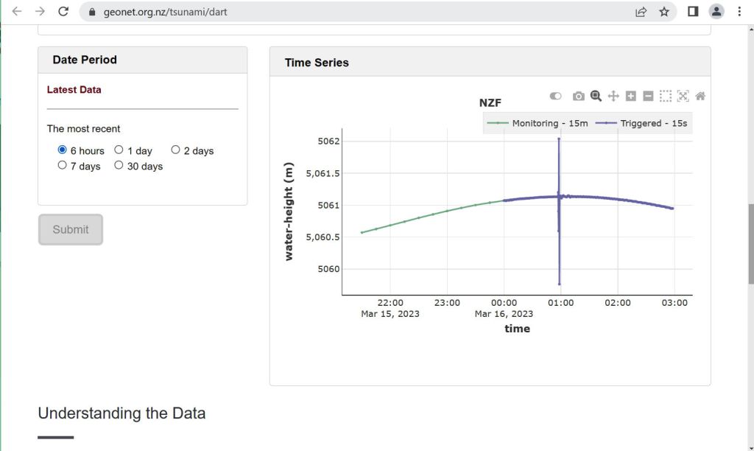Autoscale the chart axes
This screenshot has height=451, width=754.
[683, 97]
